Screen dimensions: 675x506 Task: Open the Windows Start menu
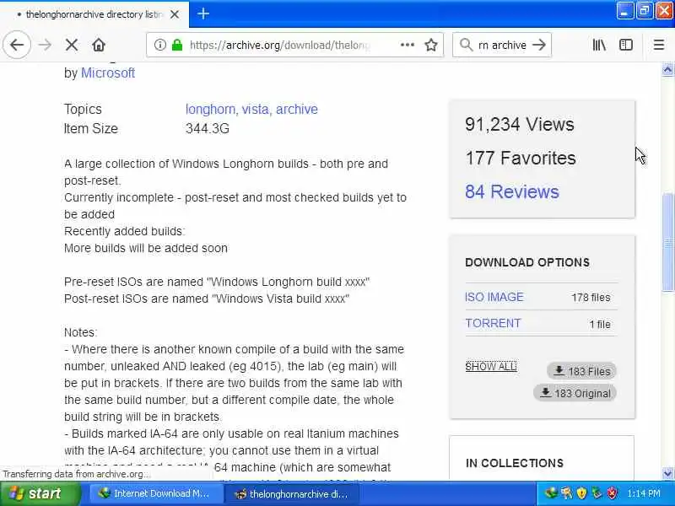tap(40, 493)
